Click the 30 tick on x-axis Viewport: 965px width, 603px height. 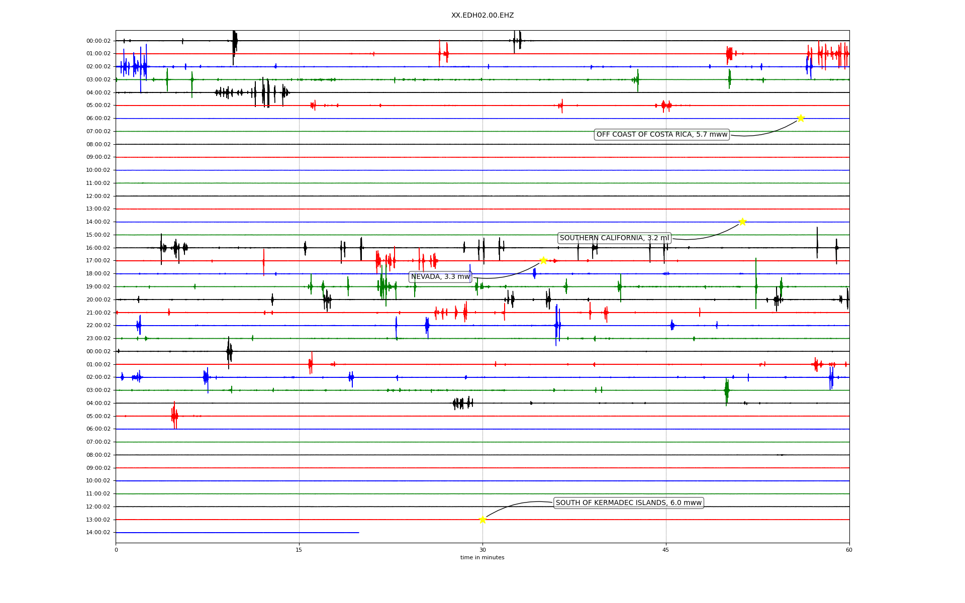click(x=482, y=550)
